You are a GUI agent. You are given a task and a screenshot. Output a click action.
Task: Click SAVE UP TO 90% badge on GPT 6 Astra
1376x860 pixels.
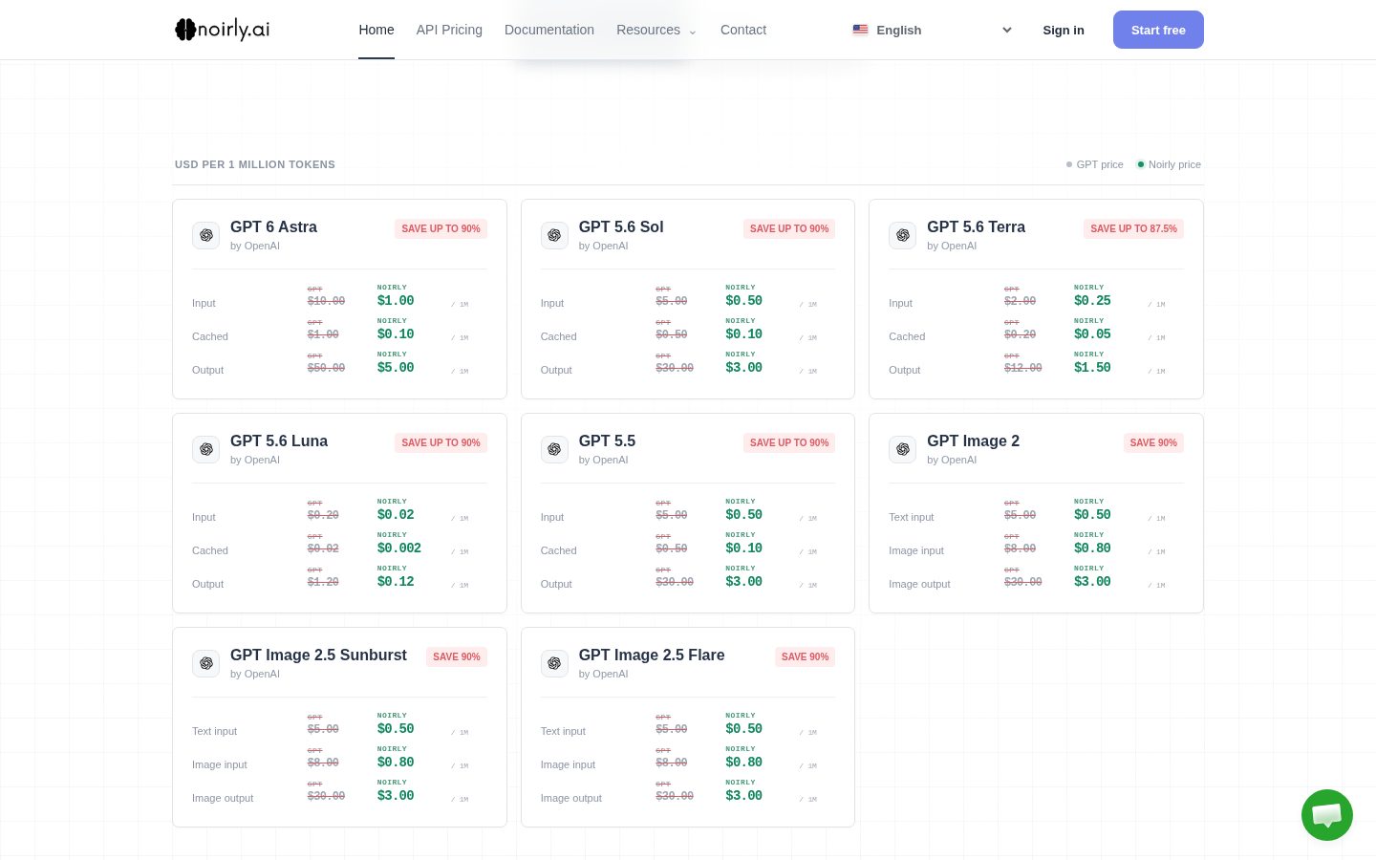pyautogui.click(x=441, y=228)
